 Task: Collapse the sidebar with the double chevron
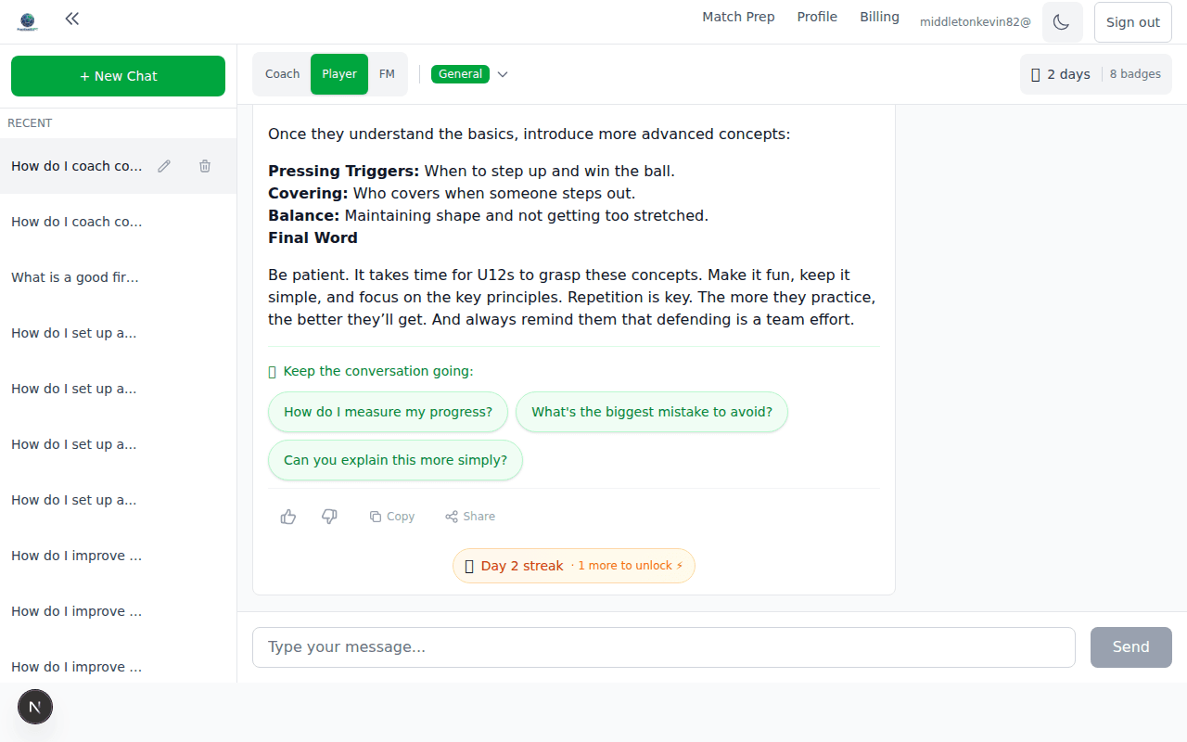pos(71,18)
